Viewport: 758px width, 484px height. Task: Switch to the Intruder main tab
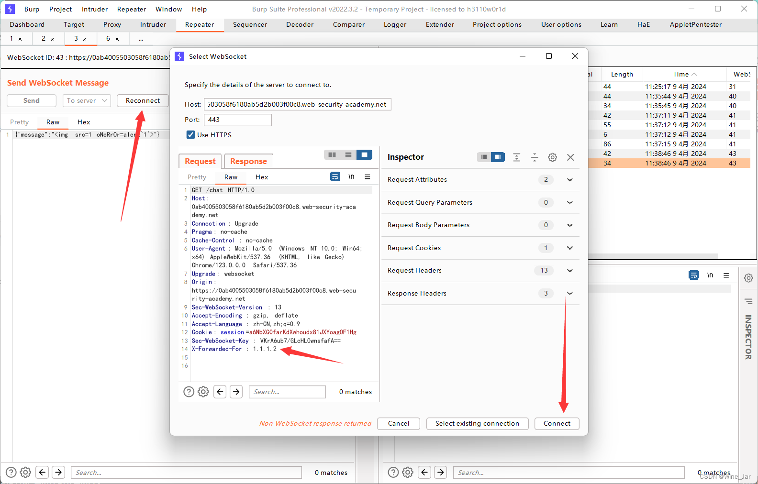[x=153, y=24]
